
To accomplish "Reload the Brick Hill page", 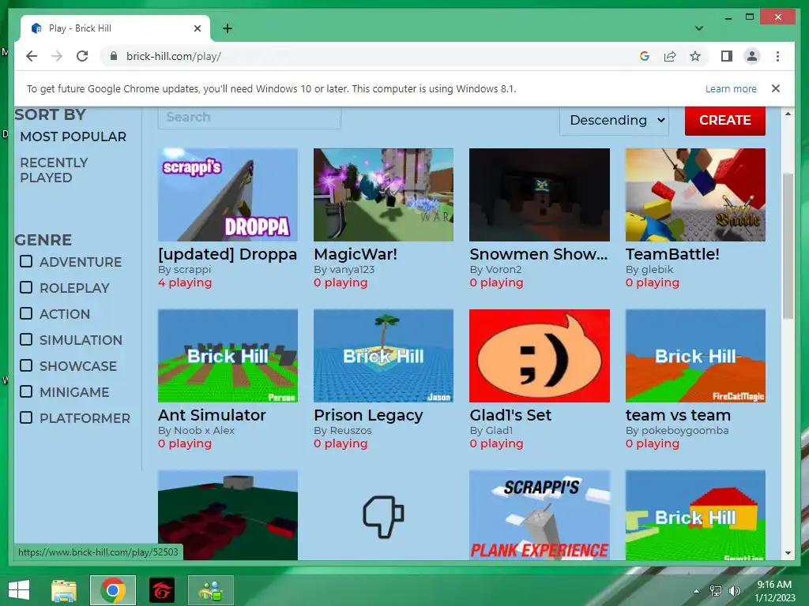I will tap(82, 56).
